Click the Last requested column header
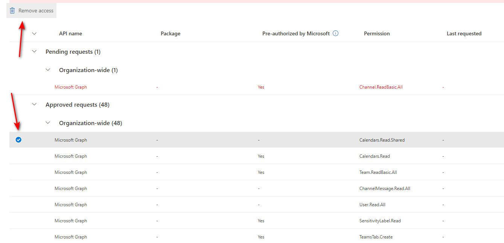504x243 pixels. click(x=464, y=33)
